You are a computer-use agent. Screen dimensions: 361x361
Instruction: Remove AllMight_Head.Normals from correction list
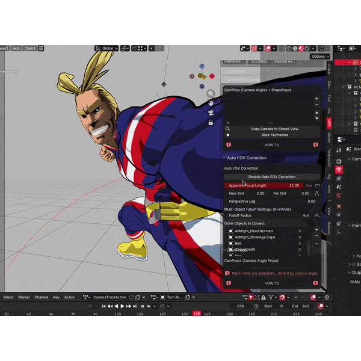click(300, 231)
